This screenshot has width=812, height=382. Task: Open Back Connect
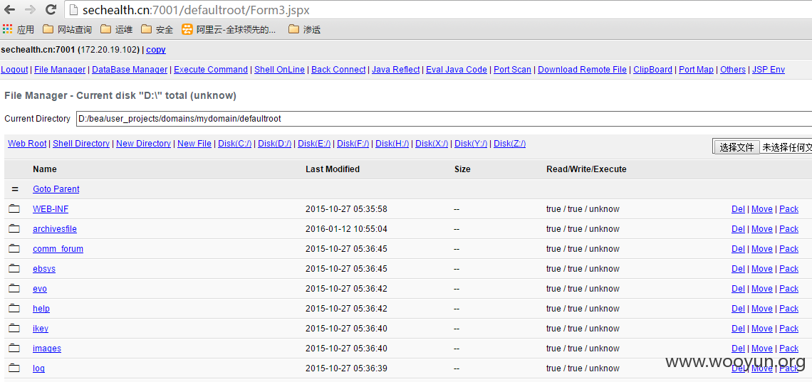338,69
